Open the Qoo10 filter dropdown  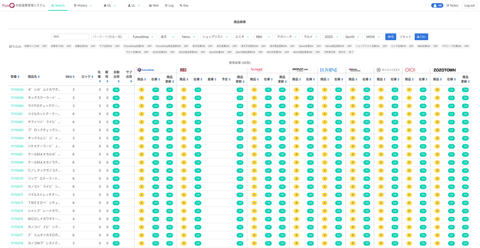[x=353, y=37]
